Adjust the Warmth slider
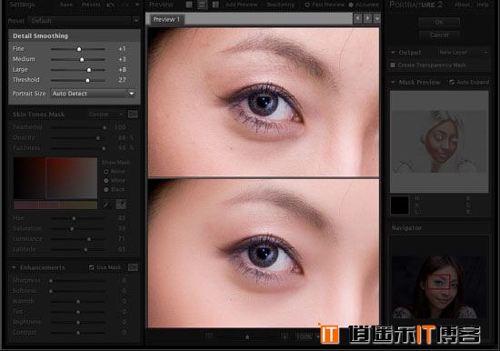 pyautogui.click(x=78, y=302)
